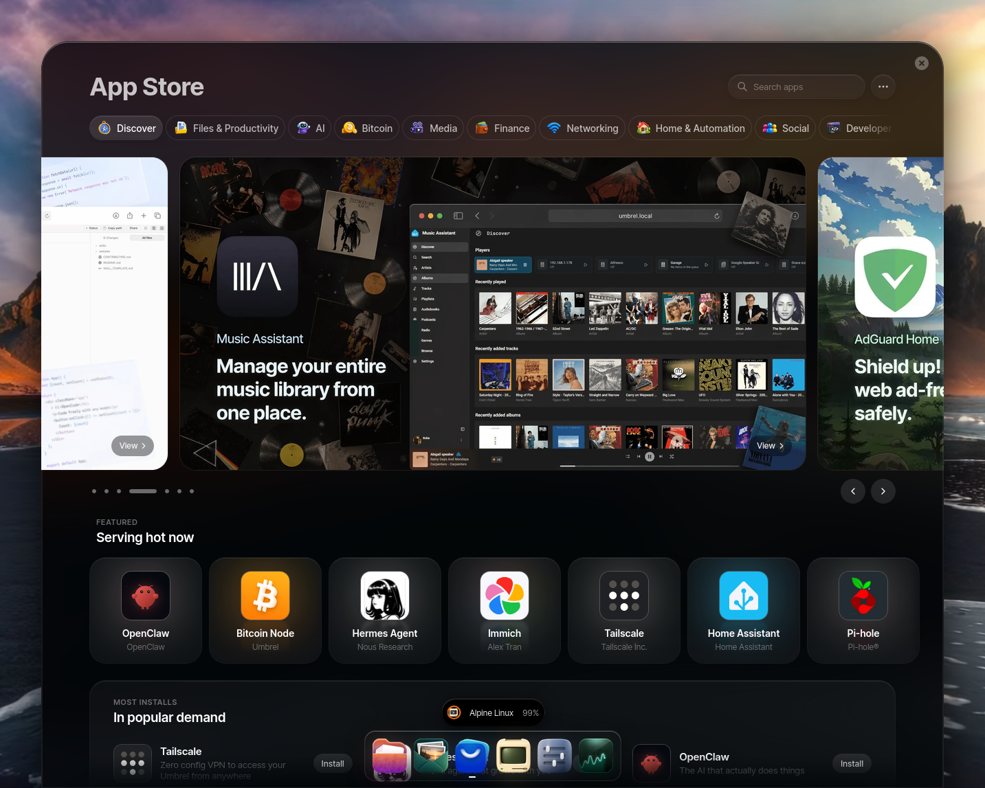The image size is (985, 788).
Task: Switch to the Media category tab
Action: coord(434,128)
